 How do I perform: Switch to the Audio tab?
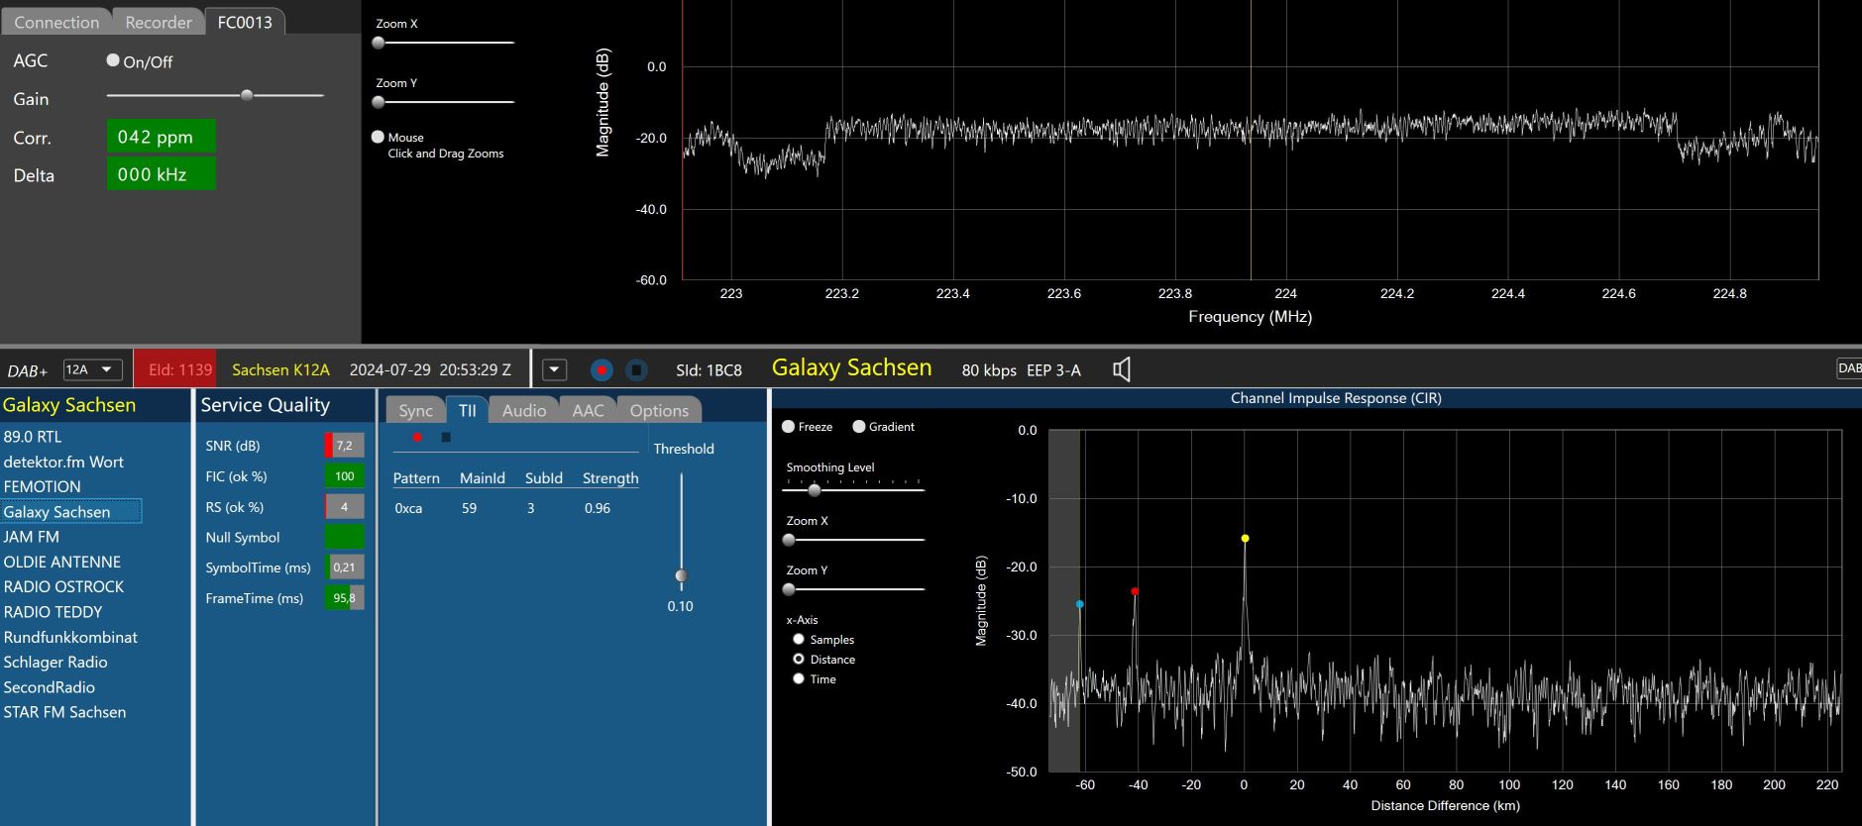[523, 410]
